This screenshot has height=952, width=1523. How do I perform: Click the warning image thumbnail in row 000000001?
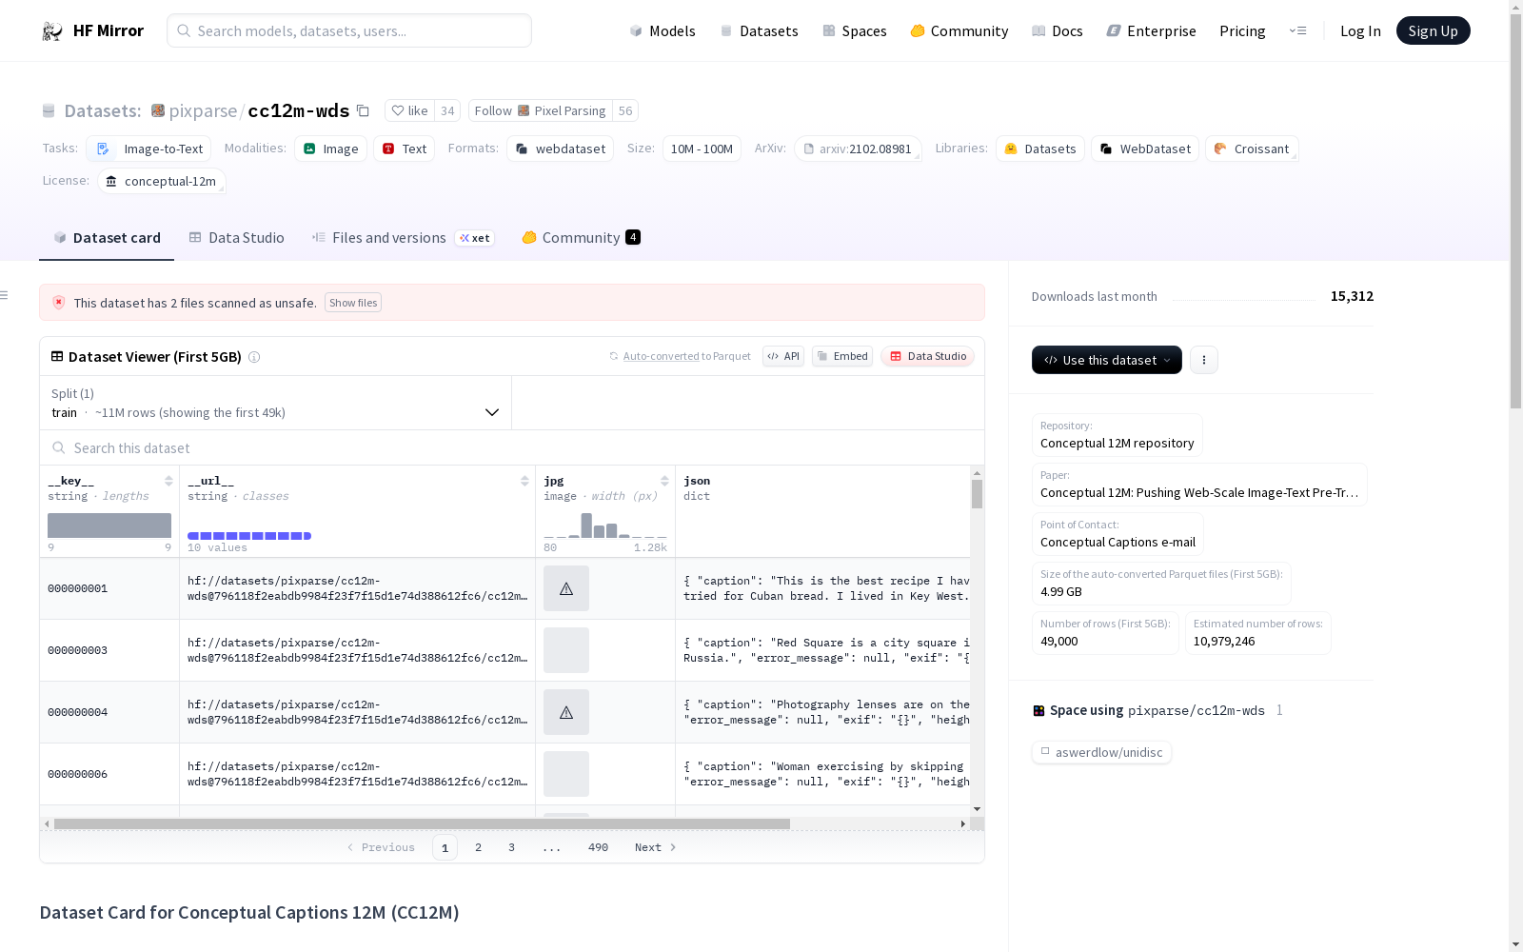(x=566, y=588)
